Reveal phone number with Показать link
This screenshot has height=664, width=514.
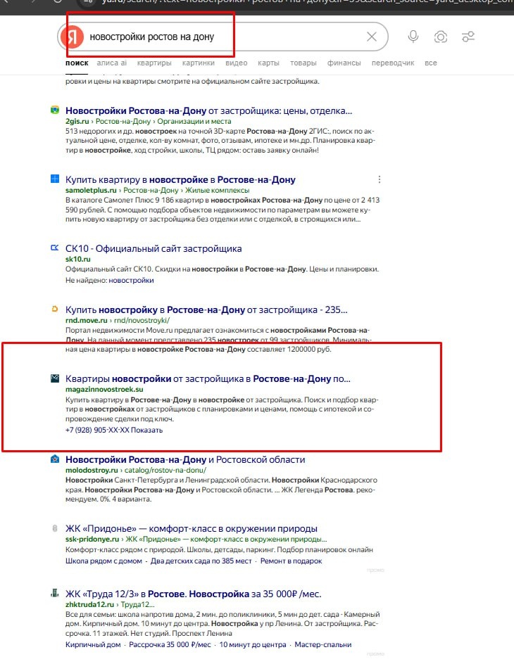pyautogui.click(x=146, y=430)
